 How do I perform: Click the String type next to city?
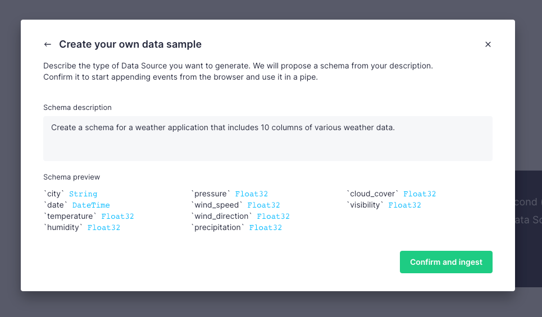83,194
